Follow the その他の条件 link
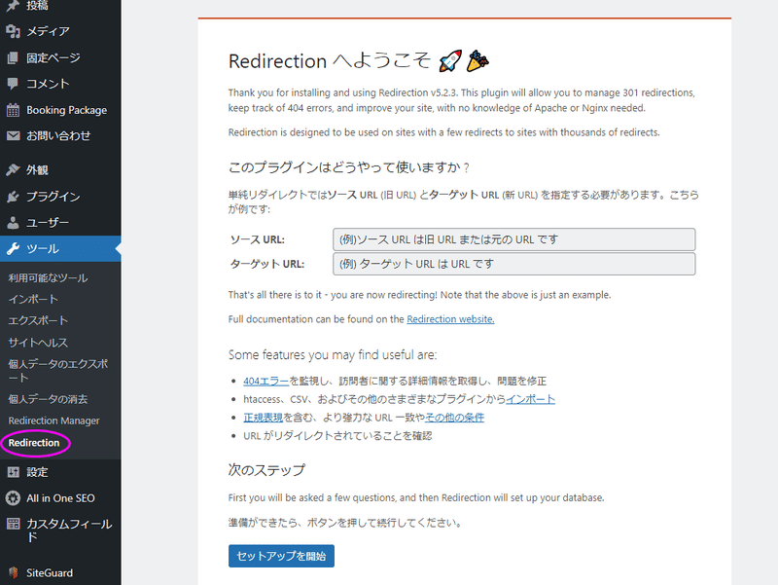The height and width of the screenshot is (585, 778). (x=454, y=418)
